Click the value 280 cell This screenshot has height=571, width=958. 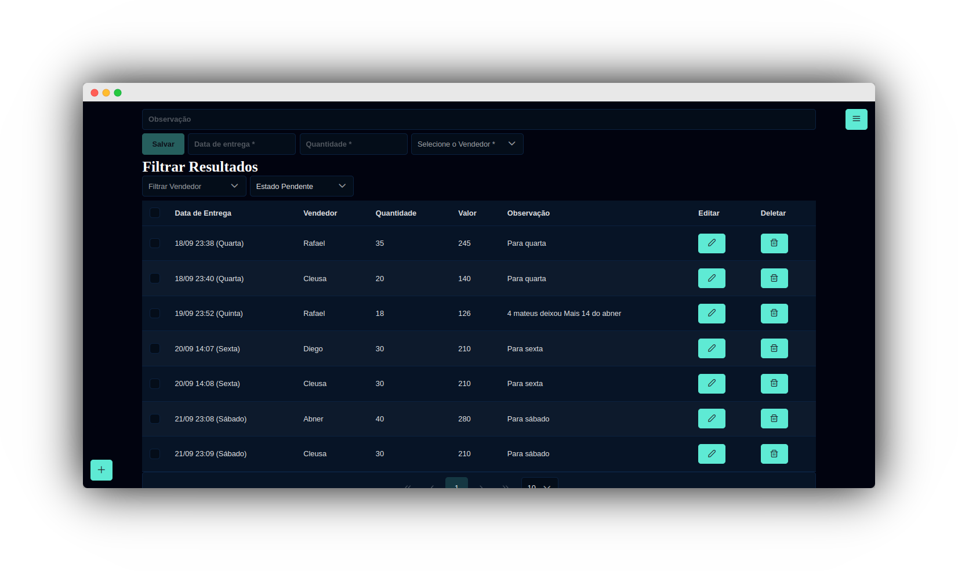tap(465, 419)
